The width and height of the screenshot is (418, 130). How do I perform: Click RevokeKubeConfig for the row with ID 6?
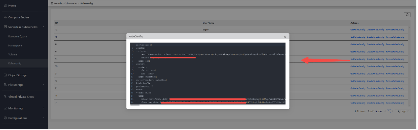pyautogui.click(x=395, y=52)
